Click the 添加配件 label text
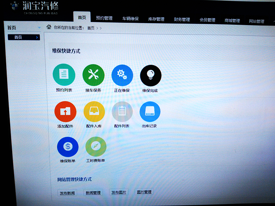 (65, 126)
